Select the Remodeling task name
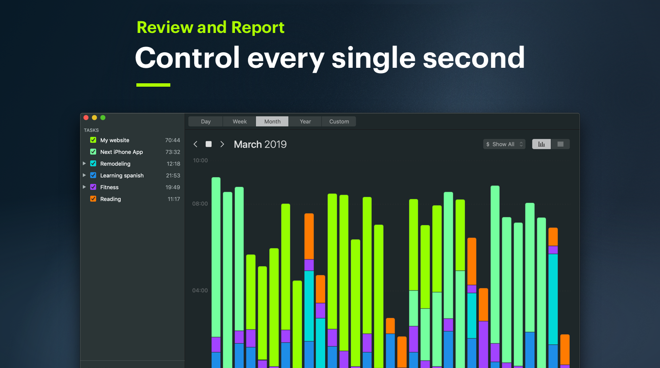660x368 pixels. coord(115,164)
